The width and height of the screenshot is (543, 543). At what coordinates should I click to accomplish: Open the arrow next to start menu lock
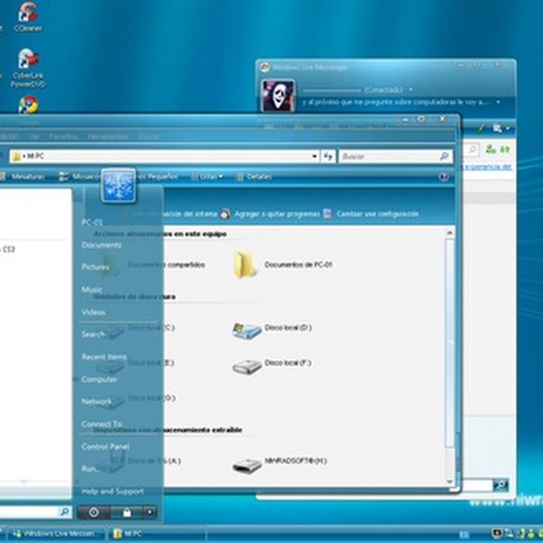tap(149, 512)
